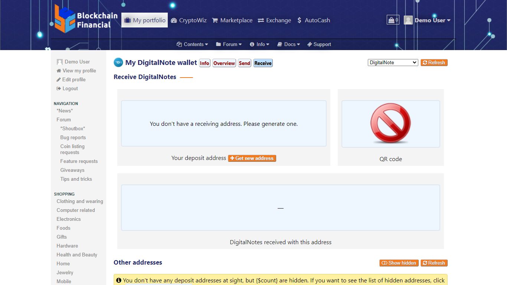The width and height of the screenshot is (507, 285).
Task: Open *Shoutbox* forum link
Action: point(73,128)
